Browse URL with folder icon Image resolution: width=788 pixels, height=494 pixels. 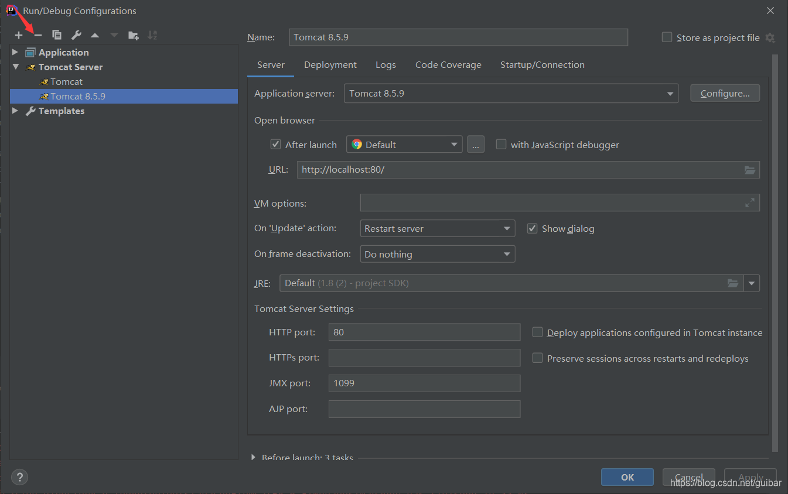pyautogui.click(x=750, y=170)
